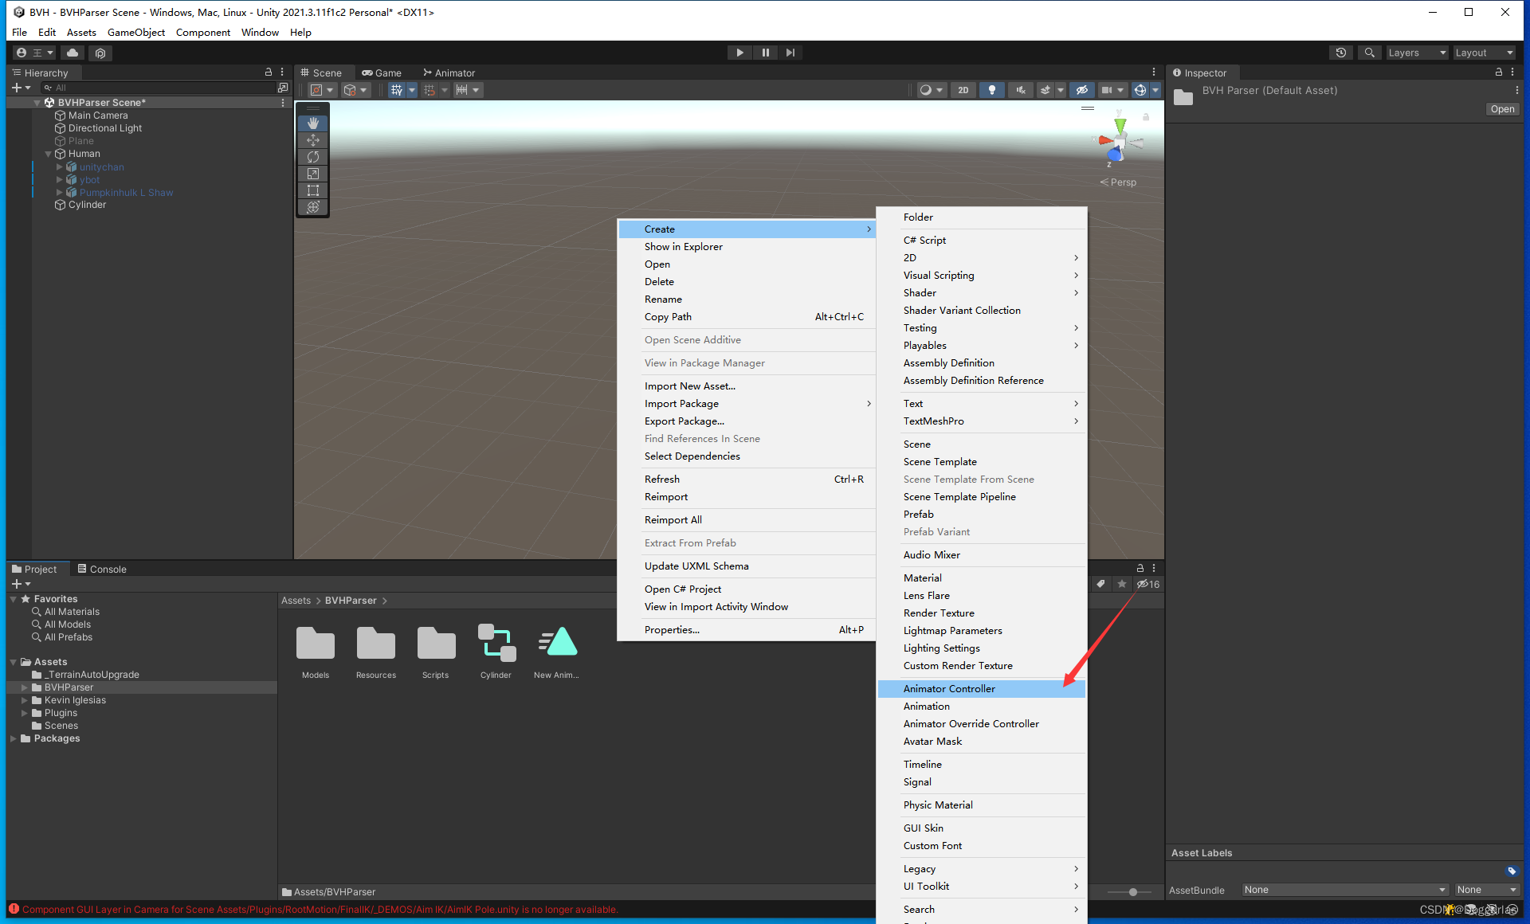Open the Undo History icon

pos(1341,53)
